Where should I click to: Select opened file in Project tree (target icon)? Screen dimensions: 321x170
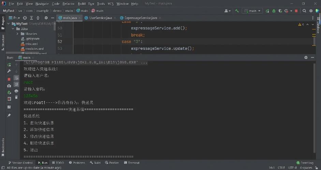pyautogui.click(x=25, y=18)
